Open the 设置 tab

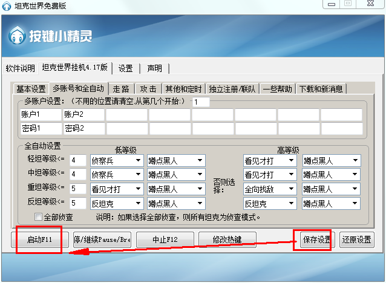125,68
